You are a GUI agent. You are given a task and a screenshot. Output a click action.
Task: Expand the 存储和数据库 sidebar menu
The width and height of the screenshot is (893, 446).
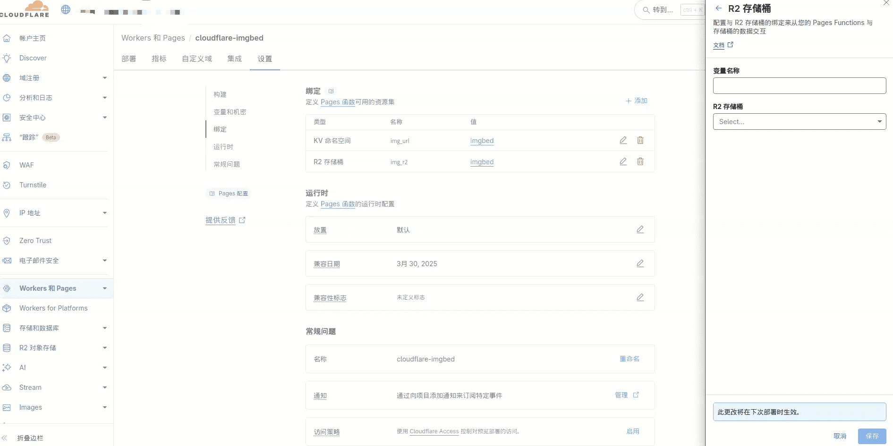105,328
